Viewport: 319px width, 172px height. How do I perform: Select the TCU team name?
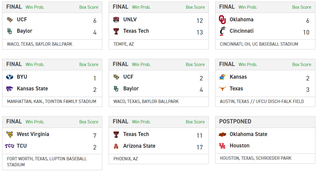tap(22, 146)
